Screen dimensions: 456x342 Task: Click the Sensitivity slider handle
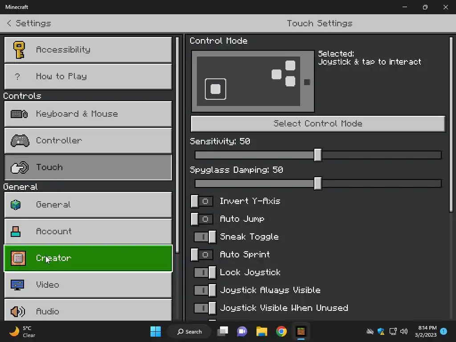point(318,155)
